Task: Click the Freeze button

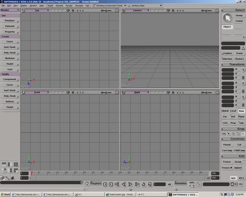Action: coord(227,162)
